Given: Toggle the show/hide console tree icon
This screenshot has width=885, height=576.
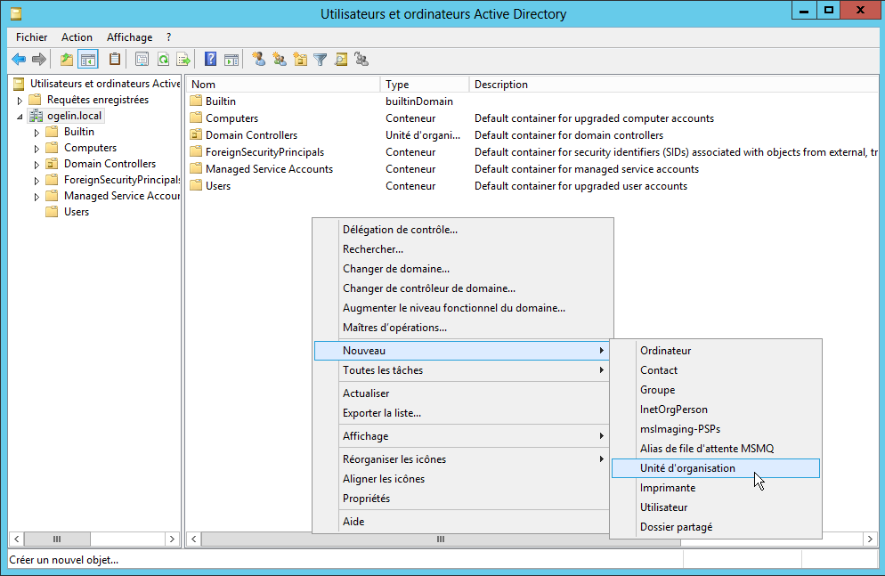Looking at the screenshot, I should [x=87, y=60].
